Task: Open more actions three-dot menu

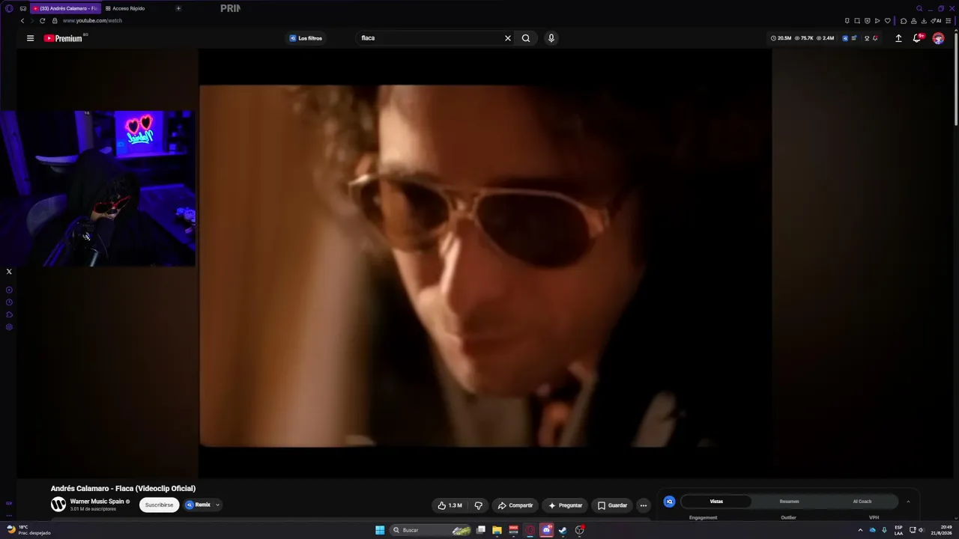Action: click(643, 505)
